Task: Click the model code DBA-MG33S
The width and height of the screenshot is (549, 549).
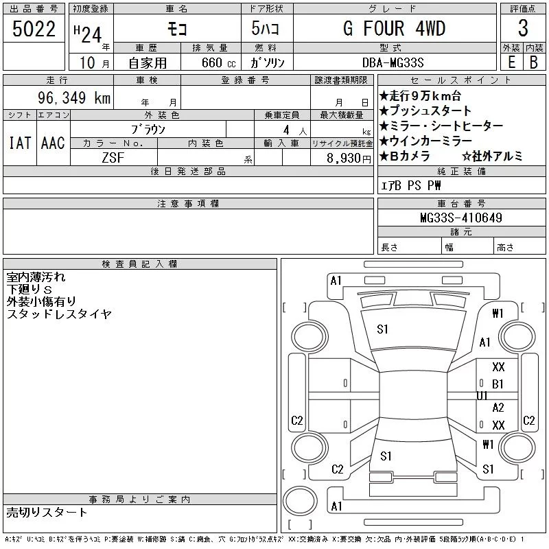Action: tap(393, 62)
